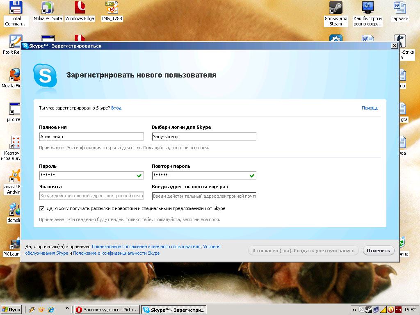
Task: Open µTorrent desktop shortcut
Action: coord(14,112)
